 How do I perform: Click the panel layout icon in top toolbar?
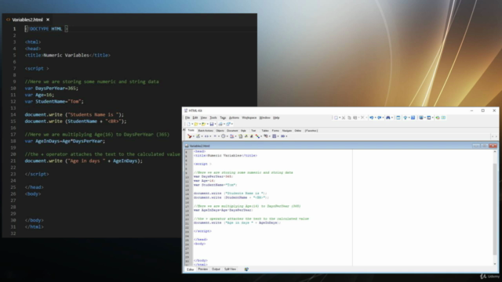coord(398,117)
